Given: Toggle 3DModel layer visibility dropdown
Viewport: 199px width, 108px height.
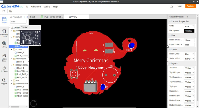Looking at the screenshot, I should [x=189, y=68].
